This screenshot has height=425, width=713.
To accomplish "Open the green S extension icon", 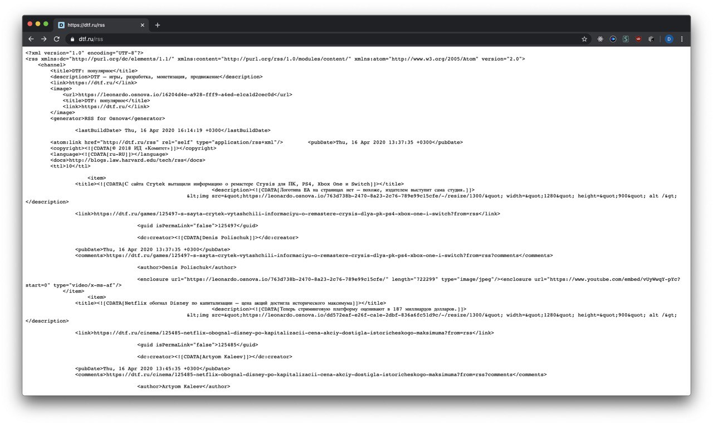I will [626, 39].
